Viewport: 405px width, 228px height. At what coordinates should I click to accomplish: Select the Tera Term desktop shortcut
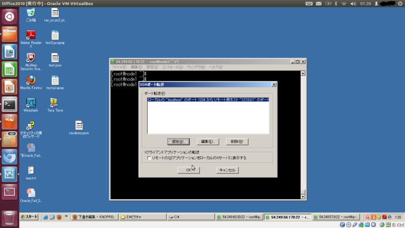[x=55, y=105]
